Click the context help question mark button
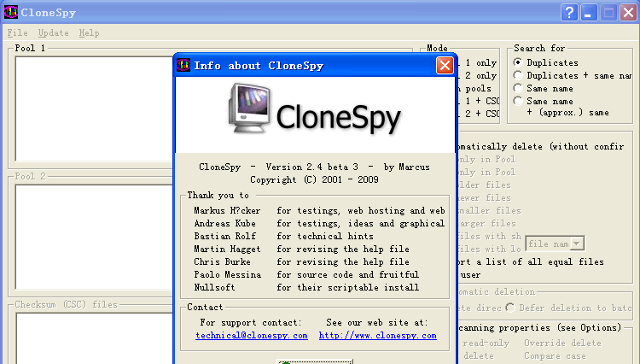The width and height of the screenshot is (640, 364). [569, 13]
